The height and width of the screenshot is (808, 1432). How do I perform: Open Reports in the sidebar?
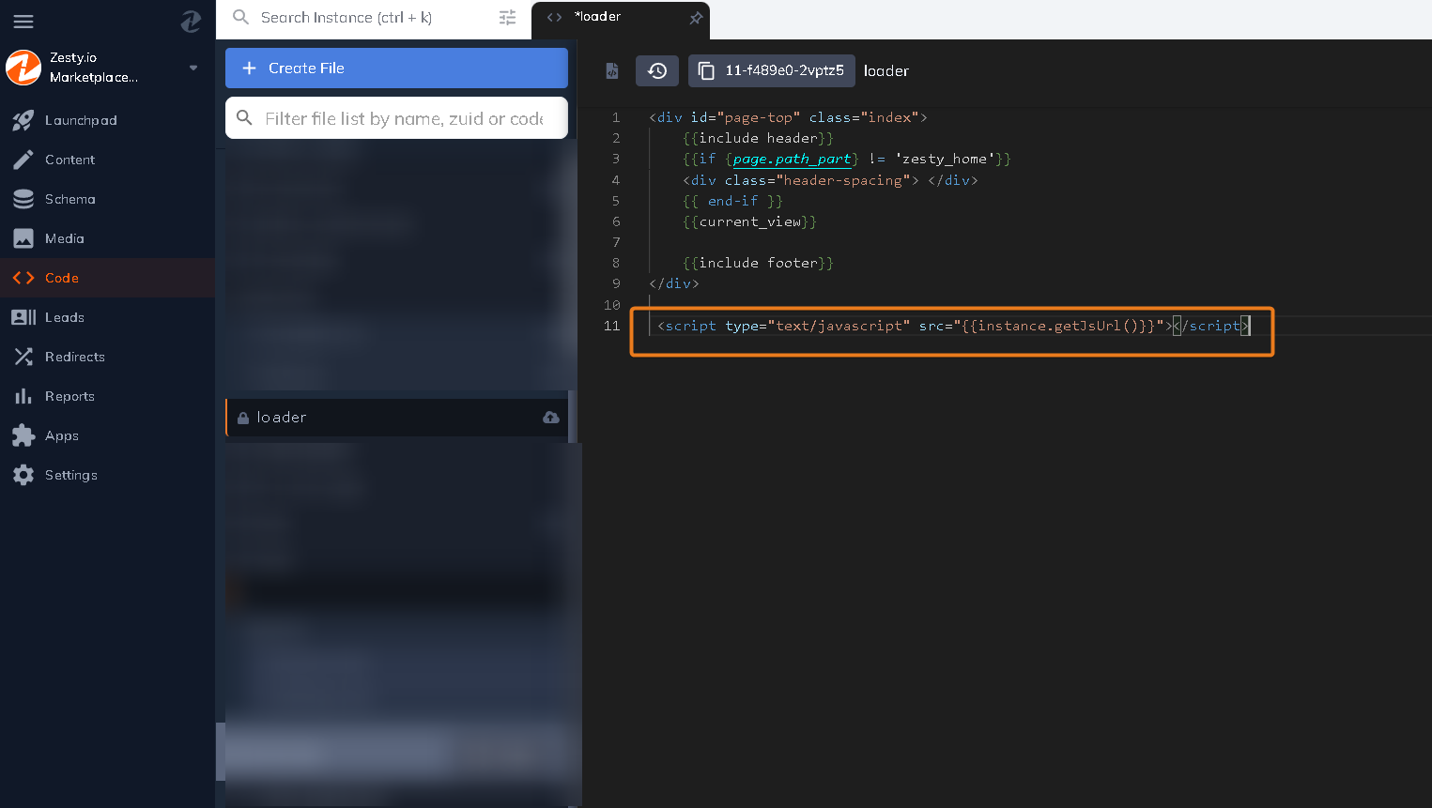click(x=107, y=396)
